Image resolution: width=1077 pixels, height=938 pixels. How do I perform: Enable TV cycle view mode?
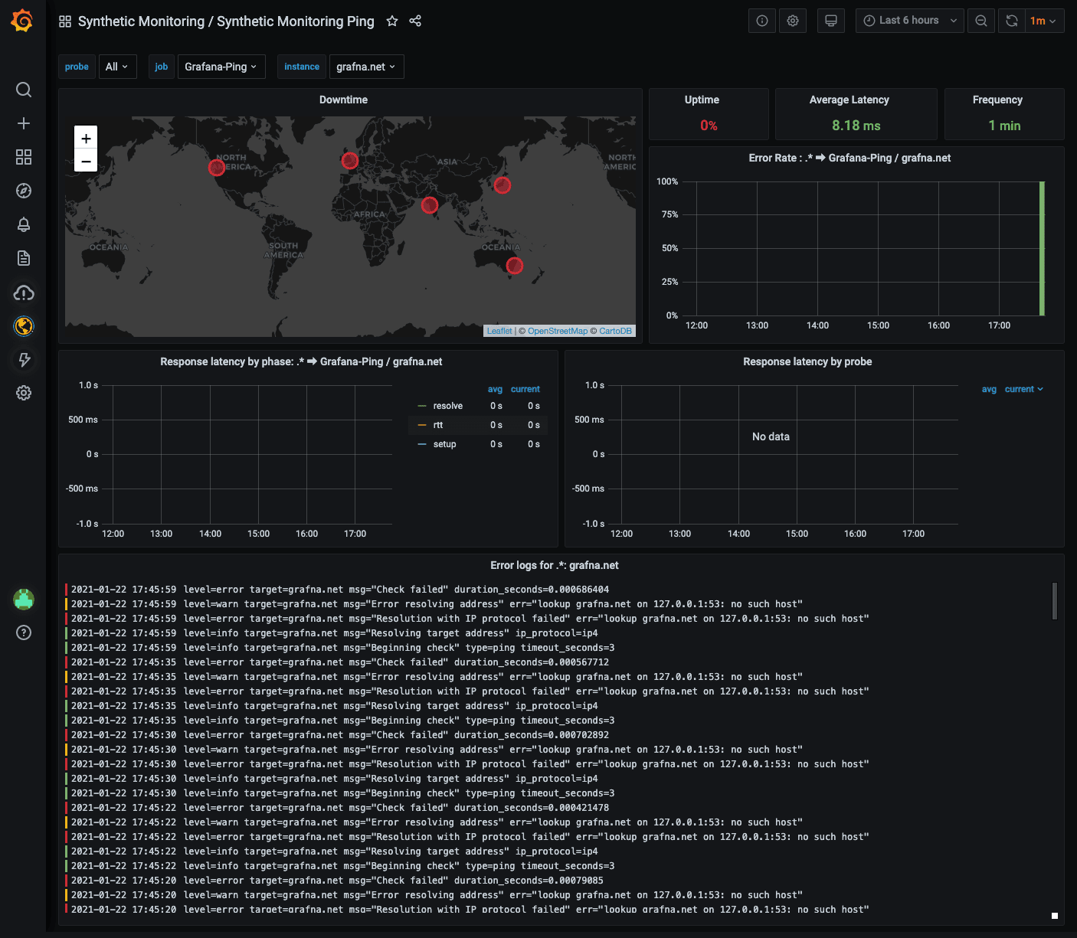tap(831, 21)
